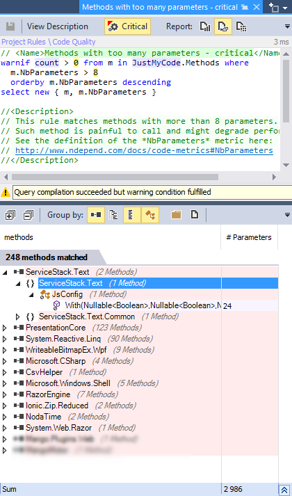This screenshot has width=292, height=496.
Task: Open dropdown arrow beside new window icon
Action: pos(285,8)
